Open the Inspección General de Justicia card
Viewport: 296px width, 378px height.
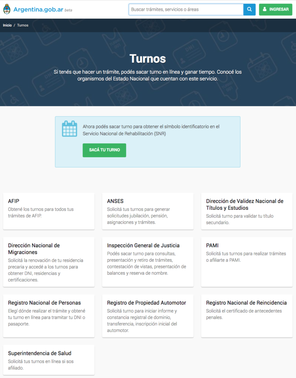coord(148,262)
